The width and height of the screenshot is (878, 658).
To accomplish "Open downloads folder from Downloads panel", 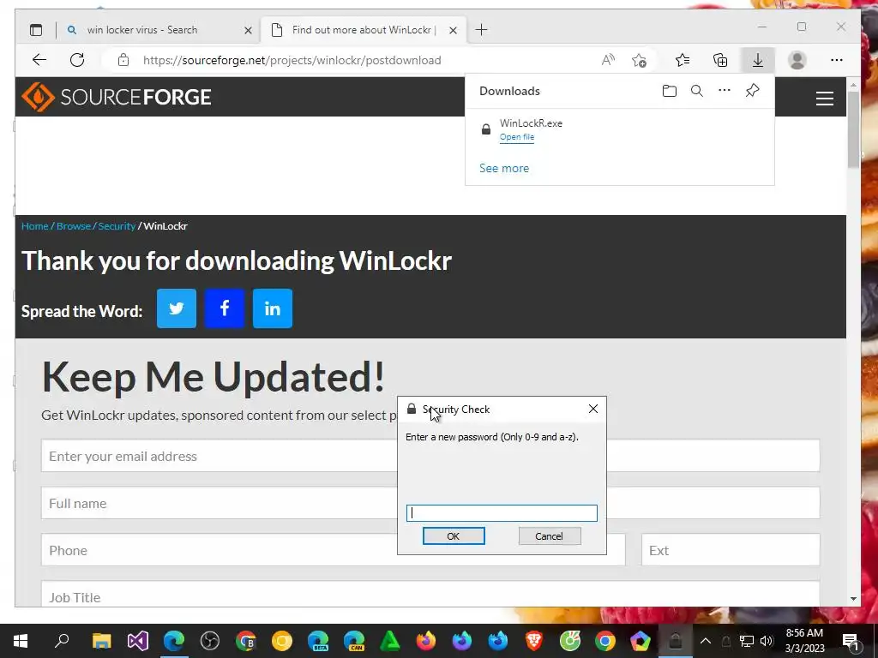I will point(669,91).
